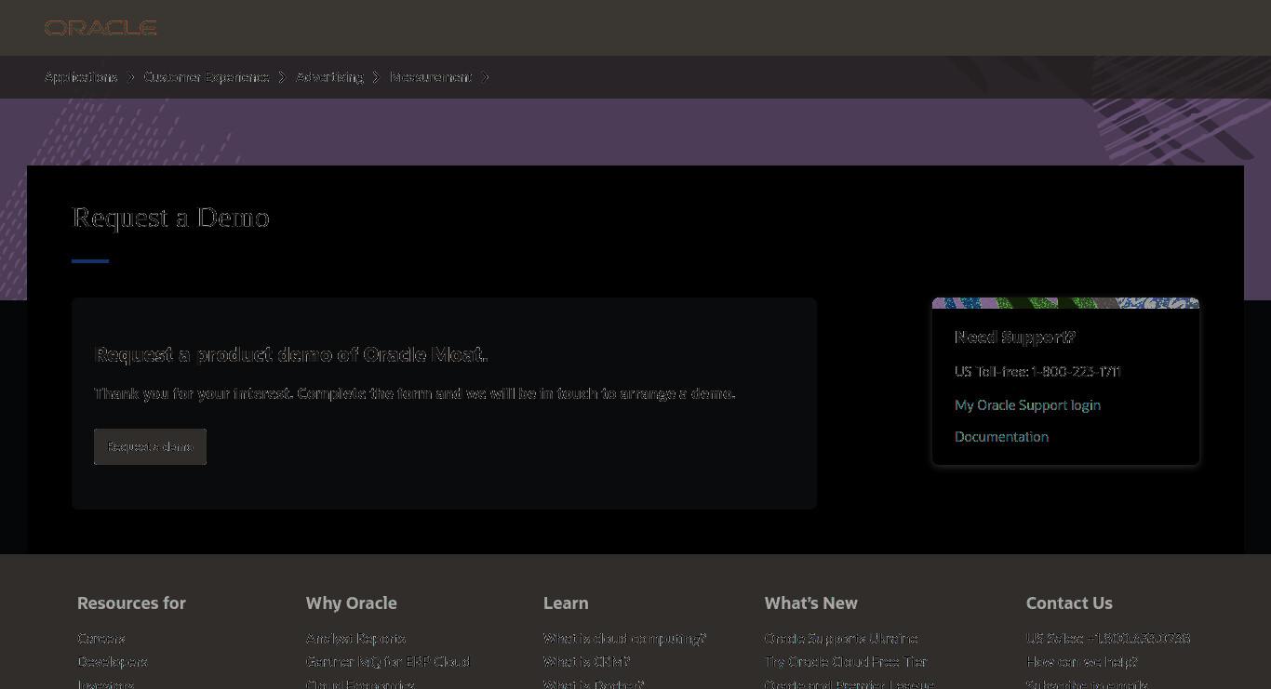Click the Learn footer heading

[566, 603]
